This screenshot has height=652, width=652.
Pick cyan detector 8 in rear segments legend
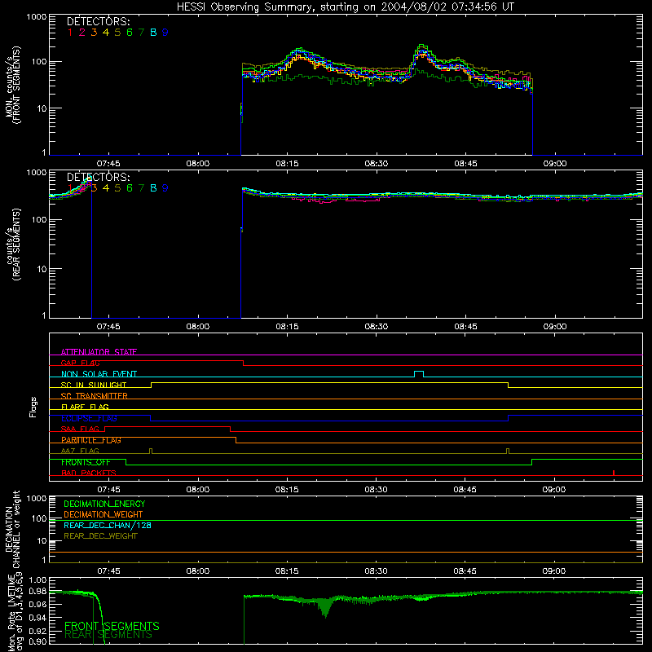153,188
